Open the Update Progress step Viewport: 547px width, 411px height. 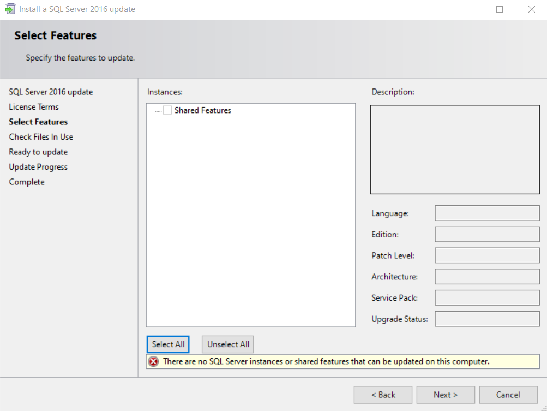pyautogui.click(x=38, y=167)
